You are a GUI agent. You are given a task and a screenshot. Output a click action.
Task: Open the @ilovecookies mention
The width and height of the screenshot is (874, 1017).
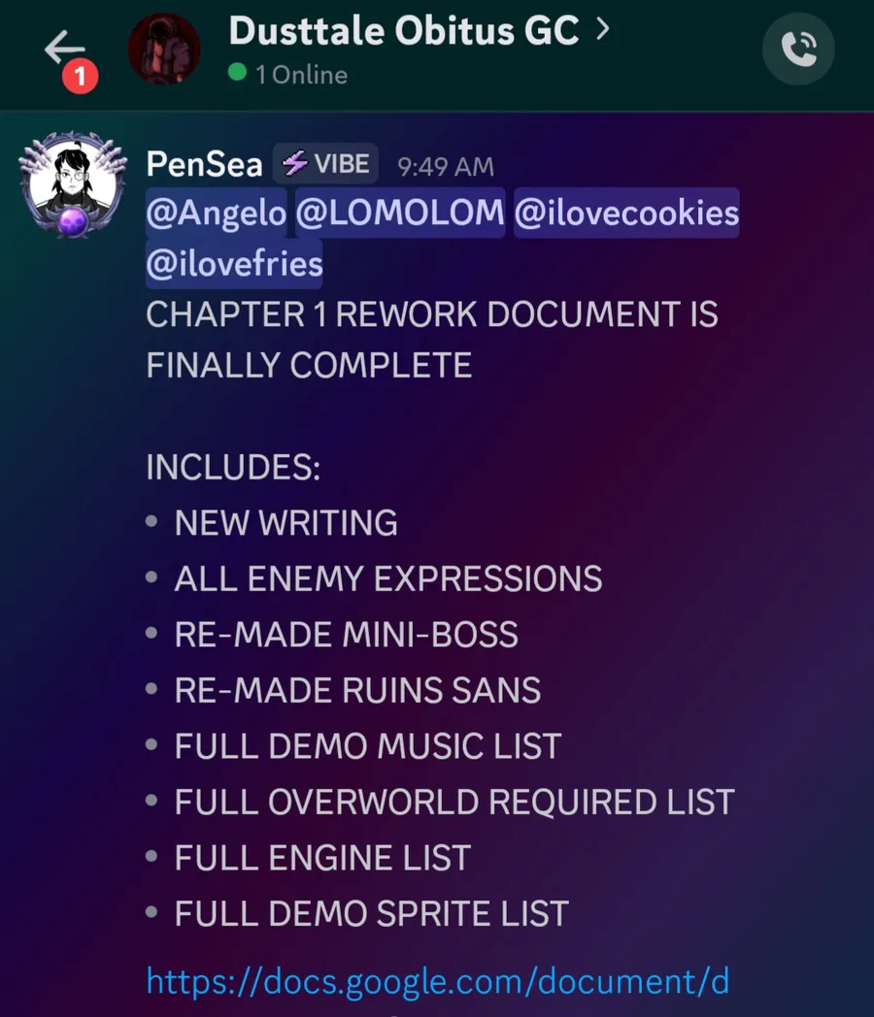pos(626,213)
